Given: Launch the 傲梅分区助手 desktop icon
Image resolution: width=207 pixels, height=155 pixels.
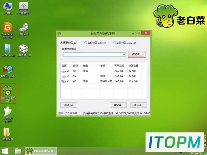Looking at the screenshot, I should 8,71.
